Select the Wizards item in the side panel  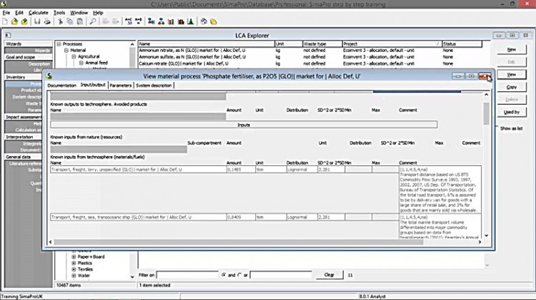(x=29, y=51)
